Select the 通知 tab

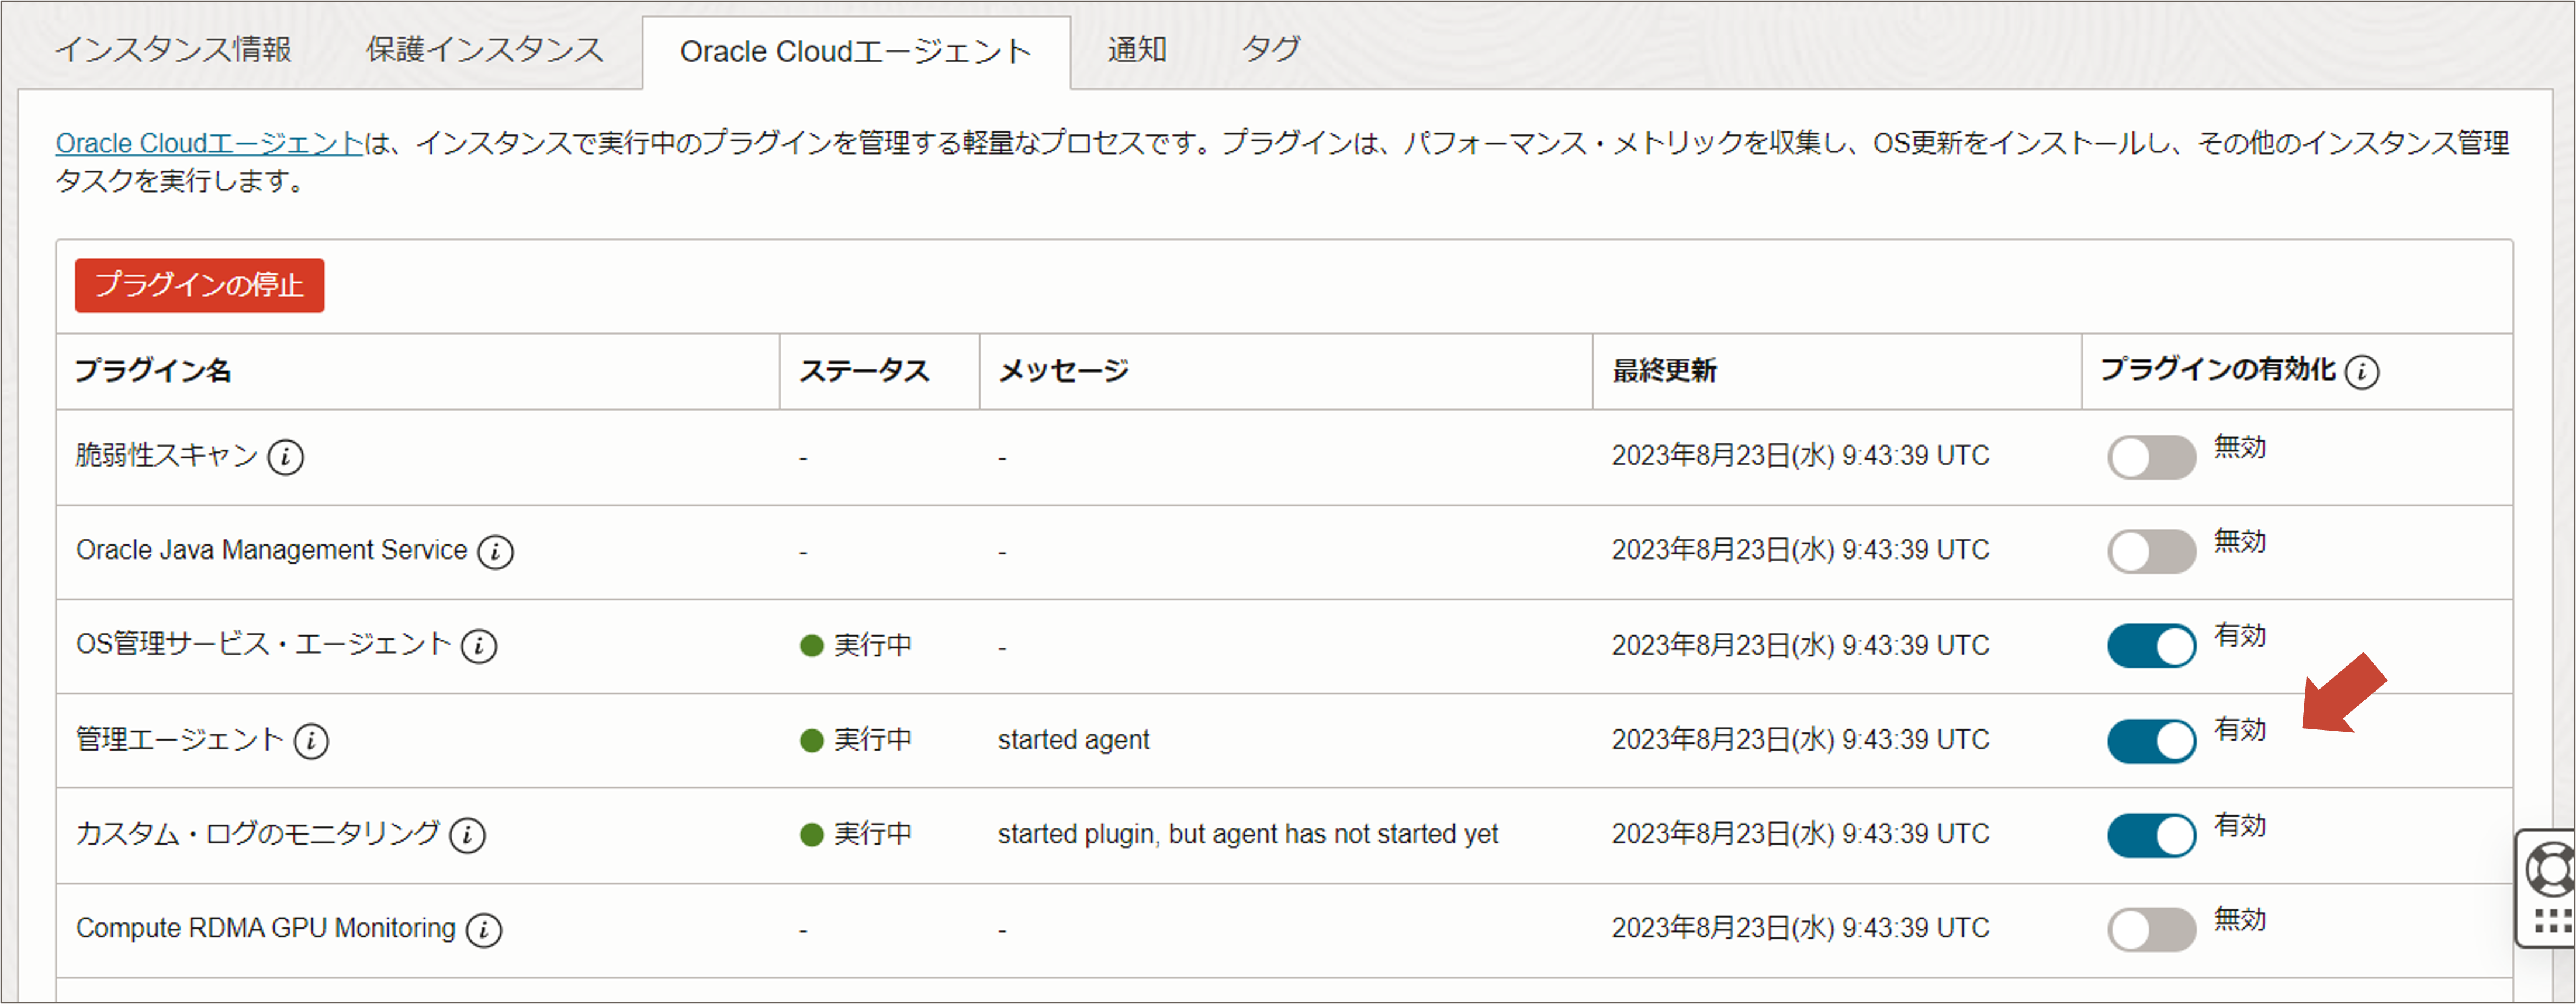[x=1136, y=49]
